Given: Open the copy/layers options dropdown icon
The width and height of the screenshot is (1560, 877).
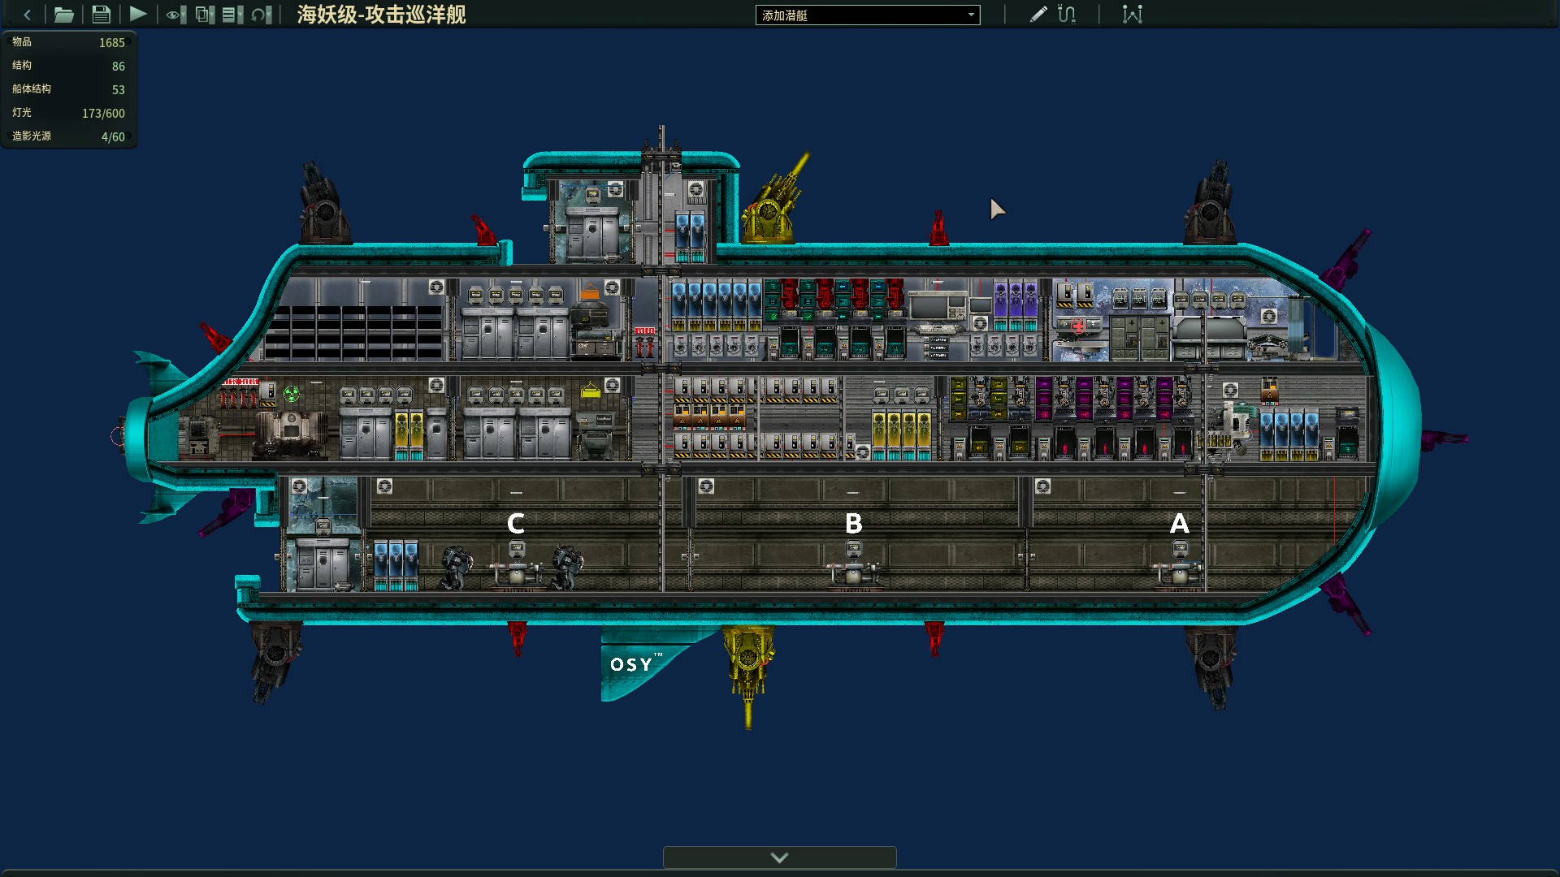Looking at the screenshot, I should click(x=205, y=15).
